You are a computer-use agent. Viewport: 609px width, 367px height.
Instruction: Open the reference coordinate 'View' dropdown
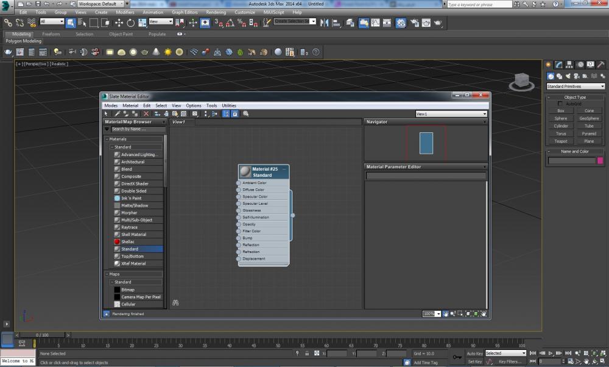click(x=160, y=21)
